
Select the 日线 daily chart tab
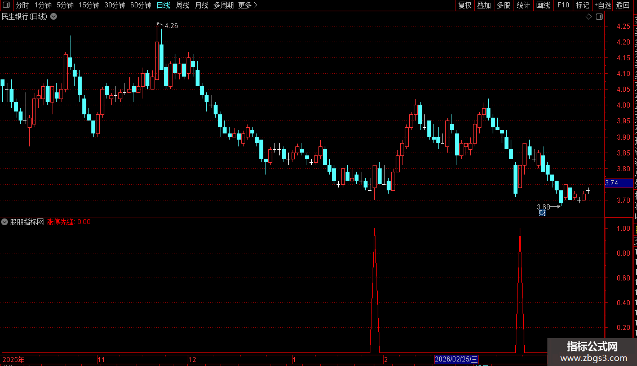pyautogui.click(x=163, y=5)
